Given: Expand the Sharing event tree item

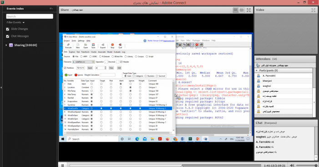Looking at the screenshot, I should [6, 45].
